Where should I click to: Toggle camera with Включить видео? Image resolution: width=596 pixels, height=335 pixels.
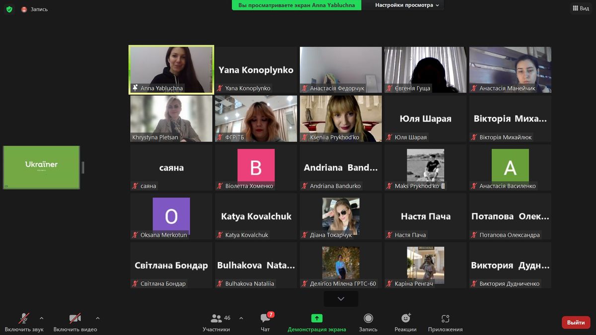[75, 322]
